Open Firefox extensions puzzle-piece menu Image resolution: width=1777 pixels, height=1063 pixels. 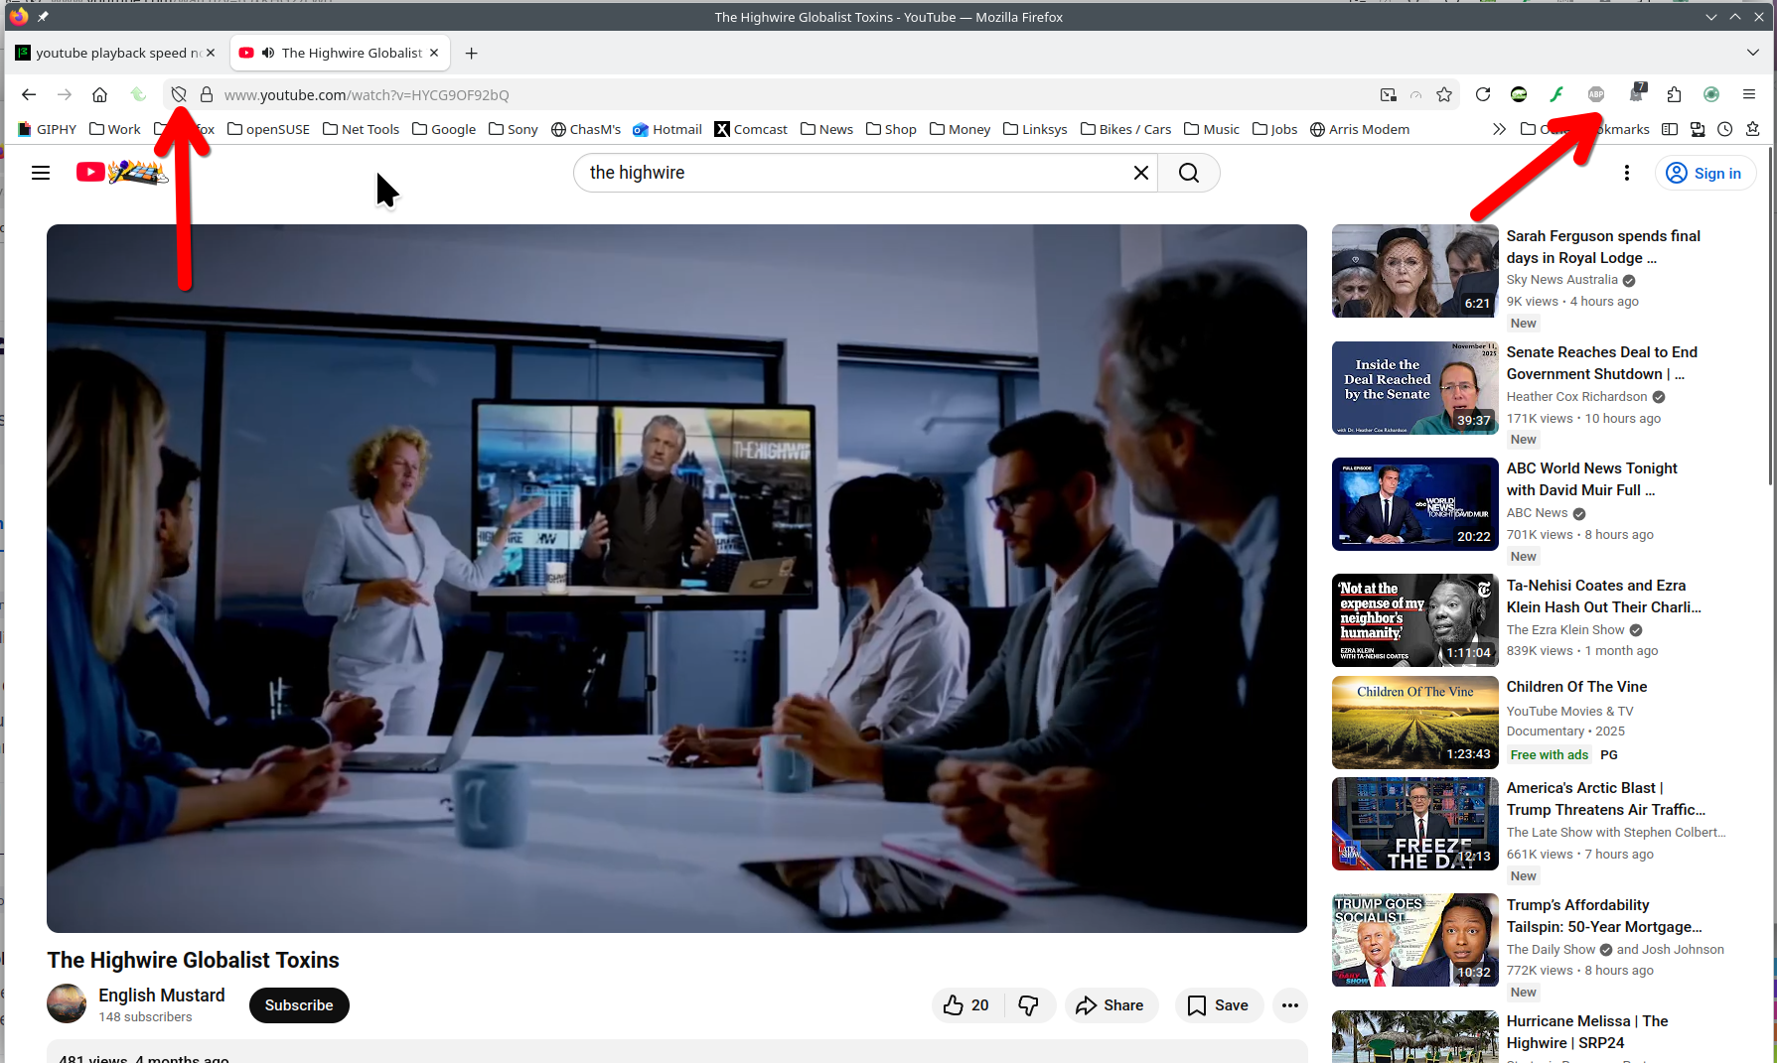1674,94
